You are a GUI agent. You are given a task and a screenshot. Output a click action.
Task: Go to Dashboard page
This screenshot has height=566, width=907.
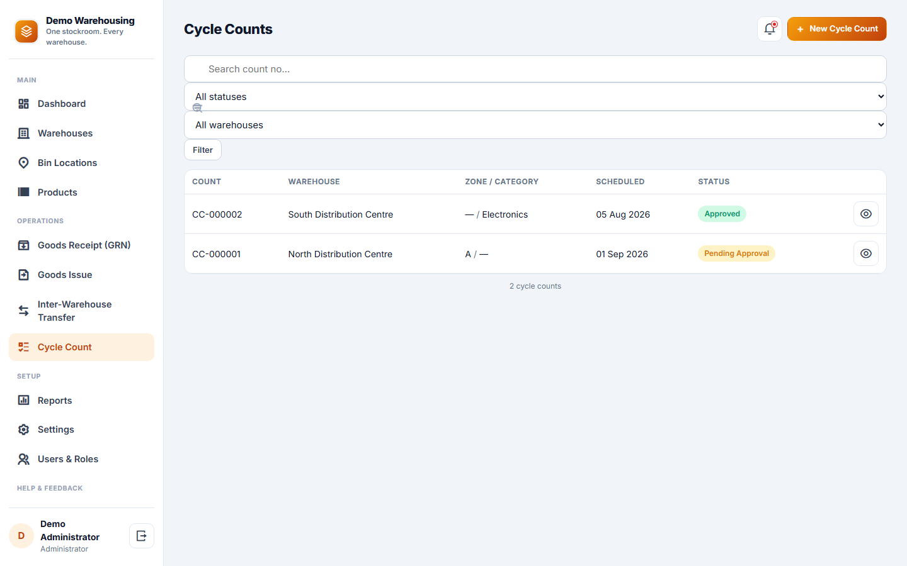(x=81, y=104)
